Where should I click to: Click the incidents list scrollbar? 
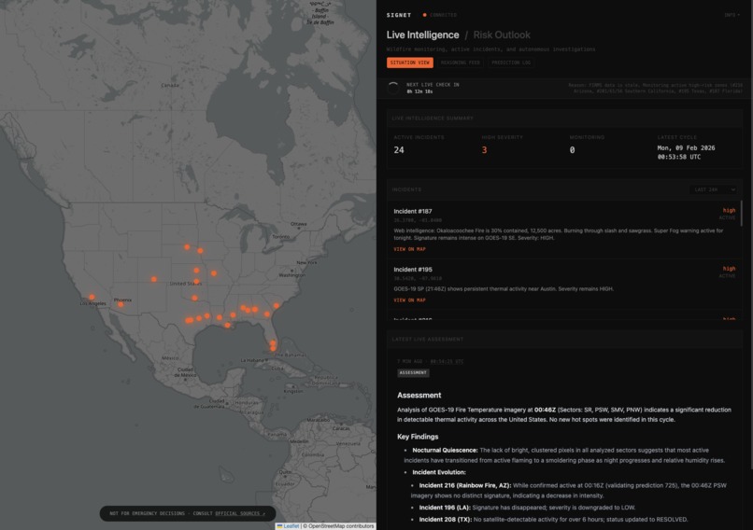[x=742, y=213]
